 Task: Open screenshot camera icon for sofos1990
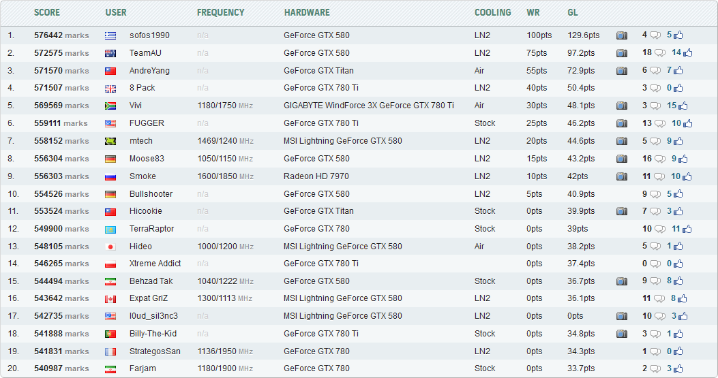pyautogui.click(x=621, y=35)
